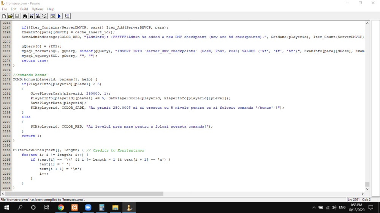Click 'FilterNewLines' function name

point(28,150)
